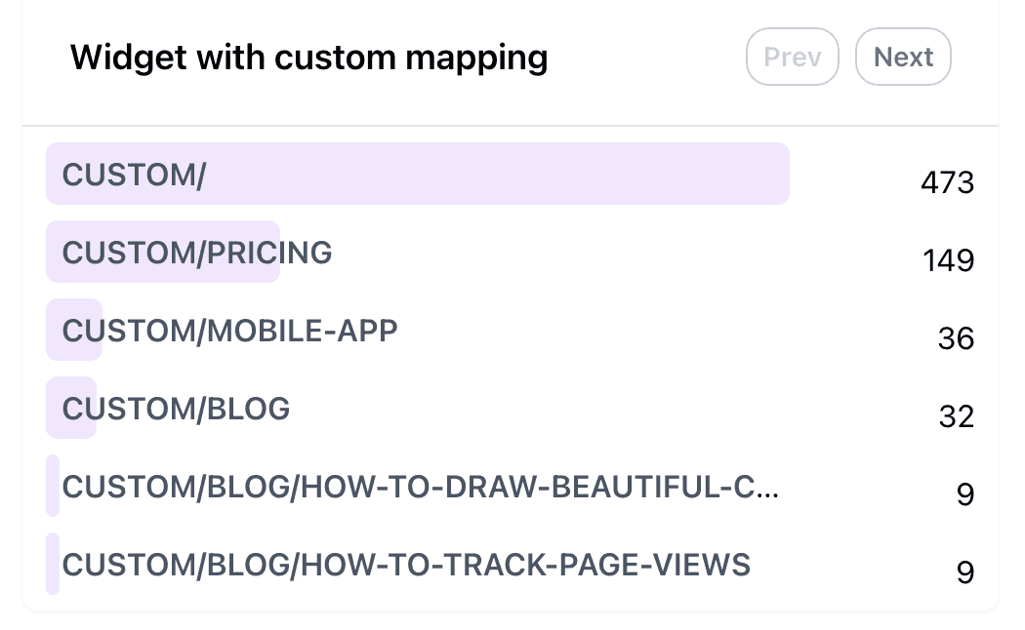
Task: Click the purple bar sliver before HOW-TO-TRACK-PAGE-VIEWS
Action: [x=53, y=564]
